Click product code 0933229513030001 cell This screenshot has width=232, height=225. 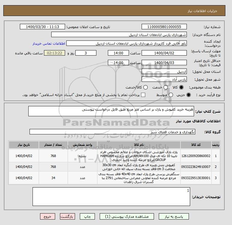pos(196,178)
